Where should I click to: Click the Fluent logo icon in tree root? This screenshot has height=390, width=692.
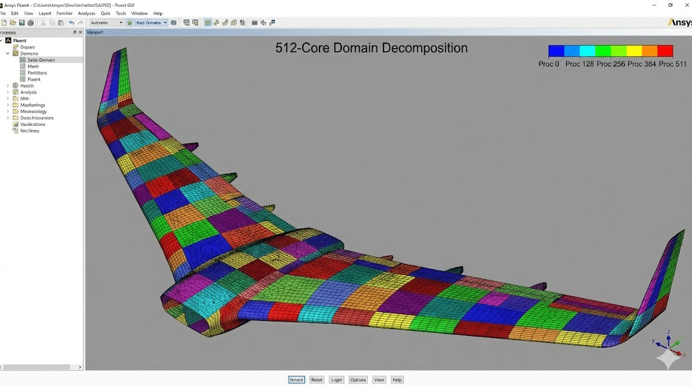point(8,40)
